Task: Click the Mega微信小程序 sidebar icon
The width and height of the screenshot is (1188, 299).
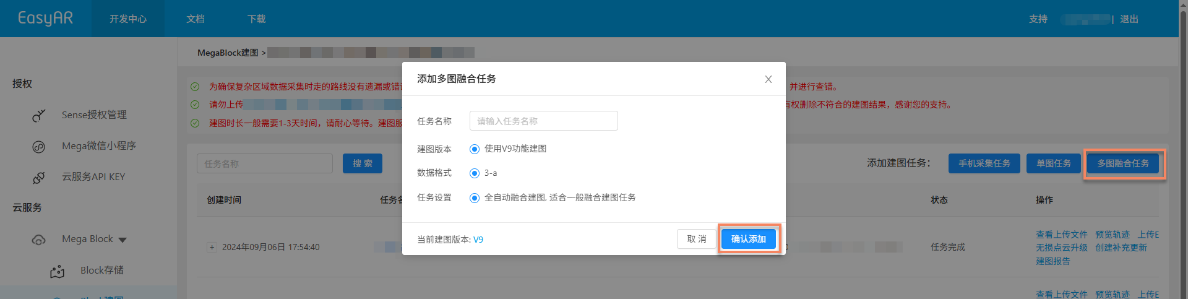Action: coord(38,147)
